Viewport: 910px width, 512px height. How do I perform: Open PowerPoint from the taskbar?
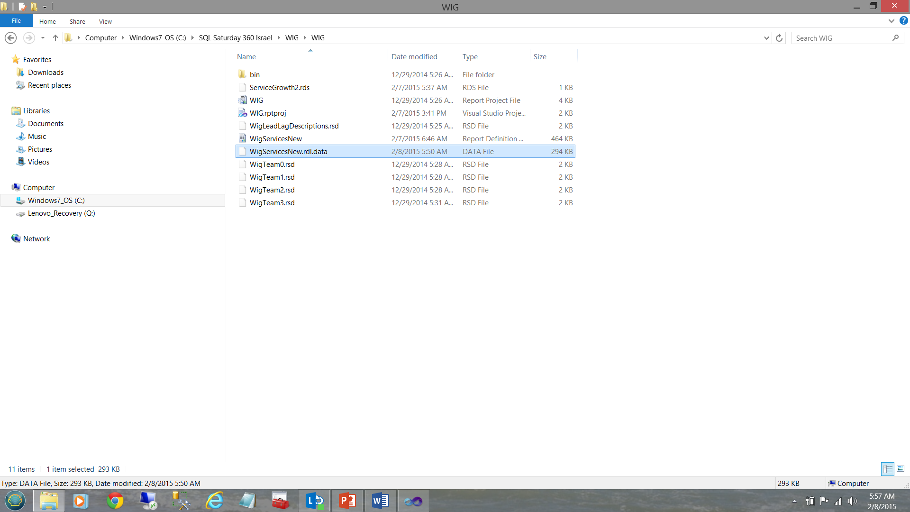click(347, 501)
